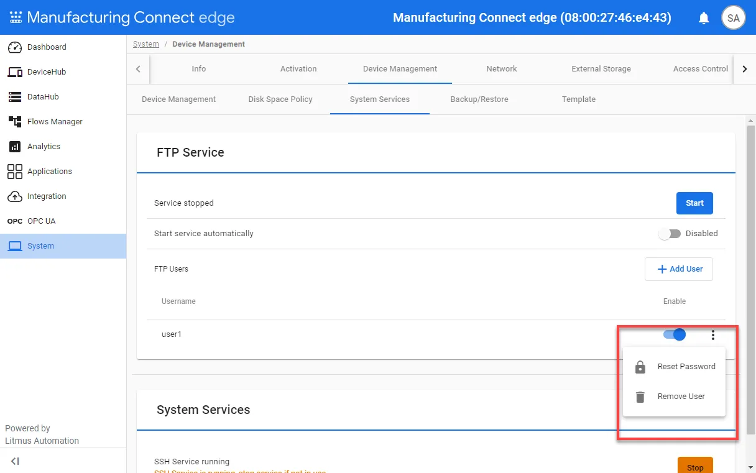Disable user1 with the Enable toggle
Screen dimensions: 756x473
(x=675, y=334)
